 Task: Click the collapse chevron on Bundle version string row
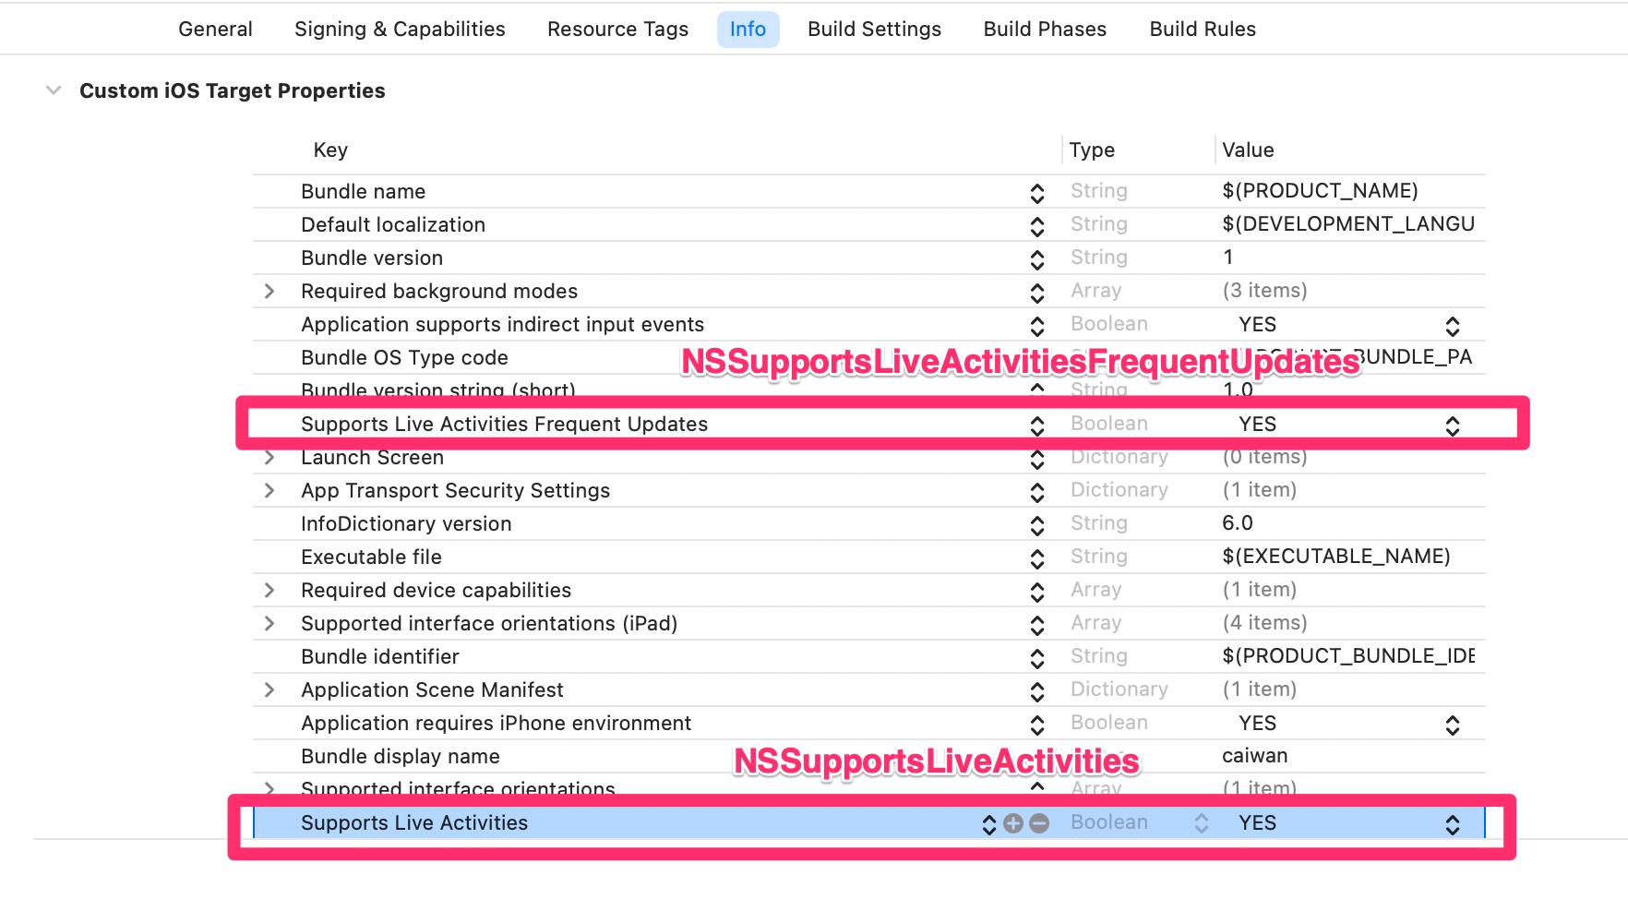(x=1038, y=390)
